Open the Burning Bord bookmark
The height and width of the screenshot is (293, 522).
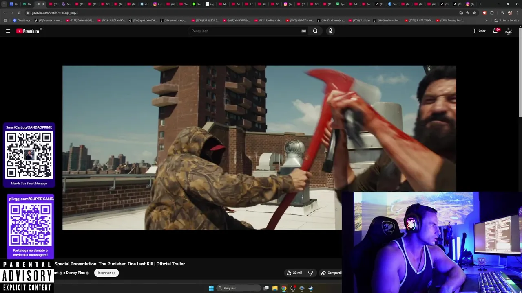point(450,20)
